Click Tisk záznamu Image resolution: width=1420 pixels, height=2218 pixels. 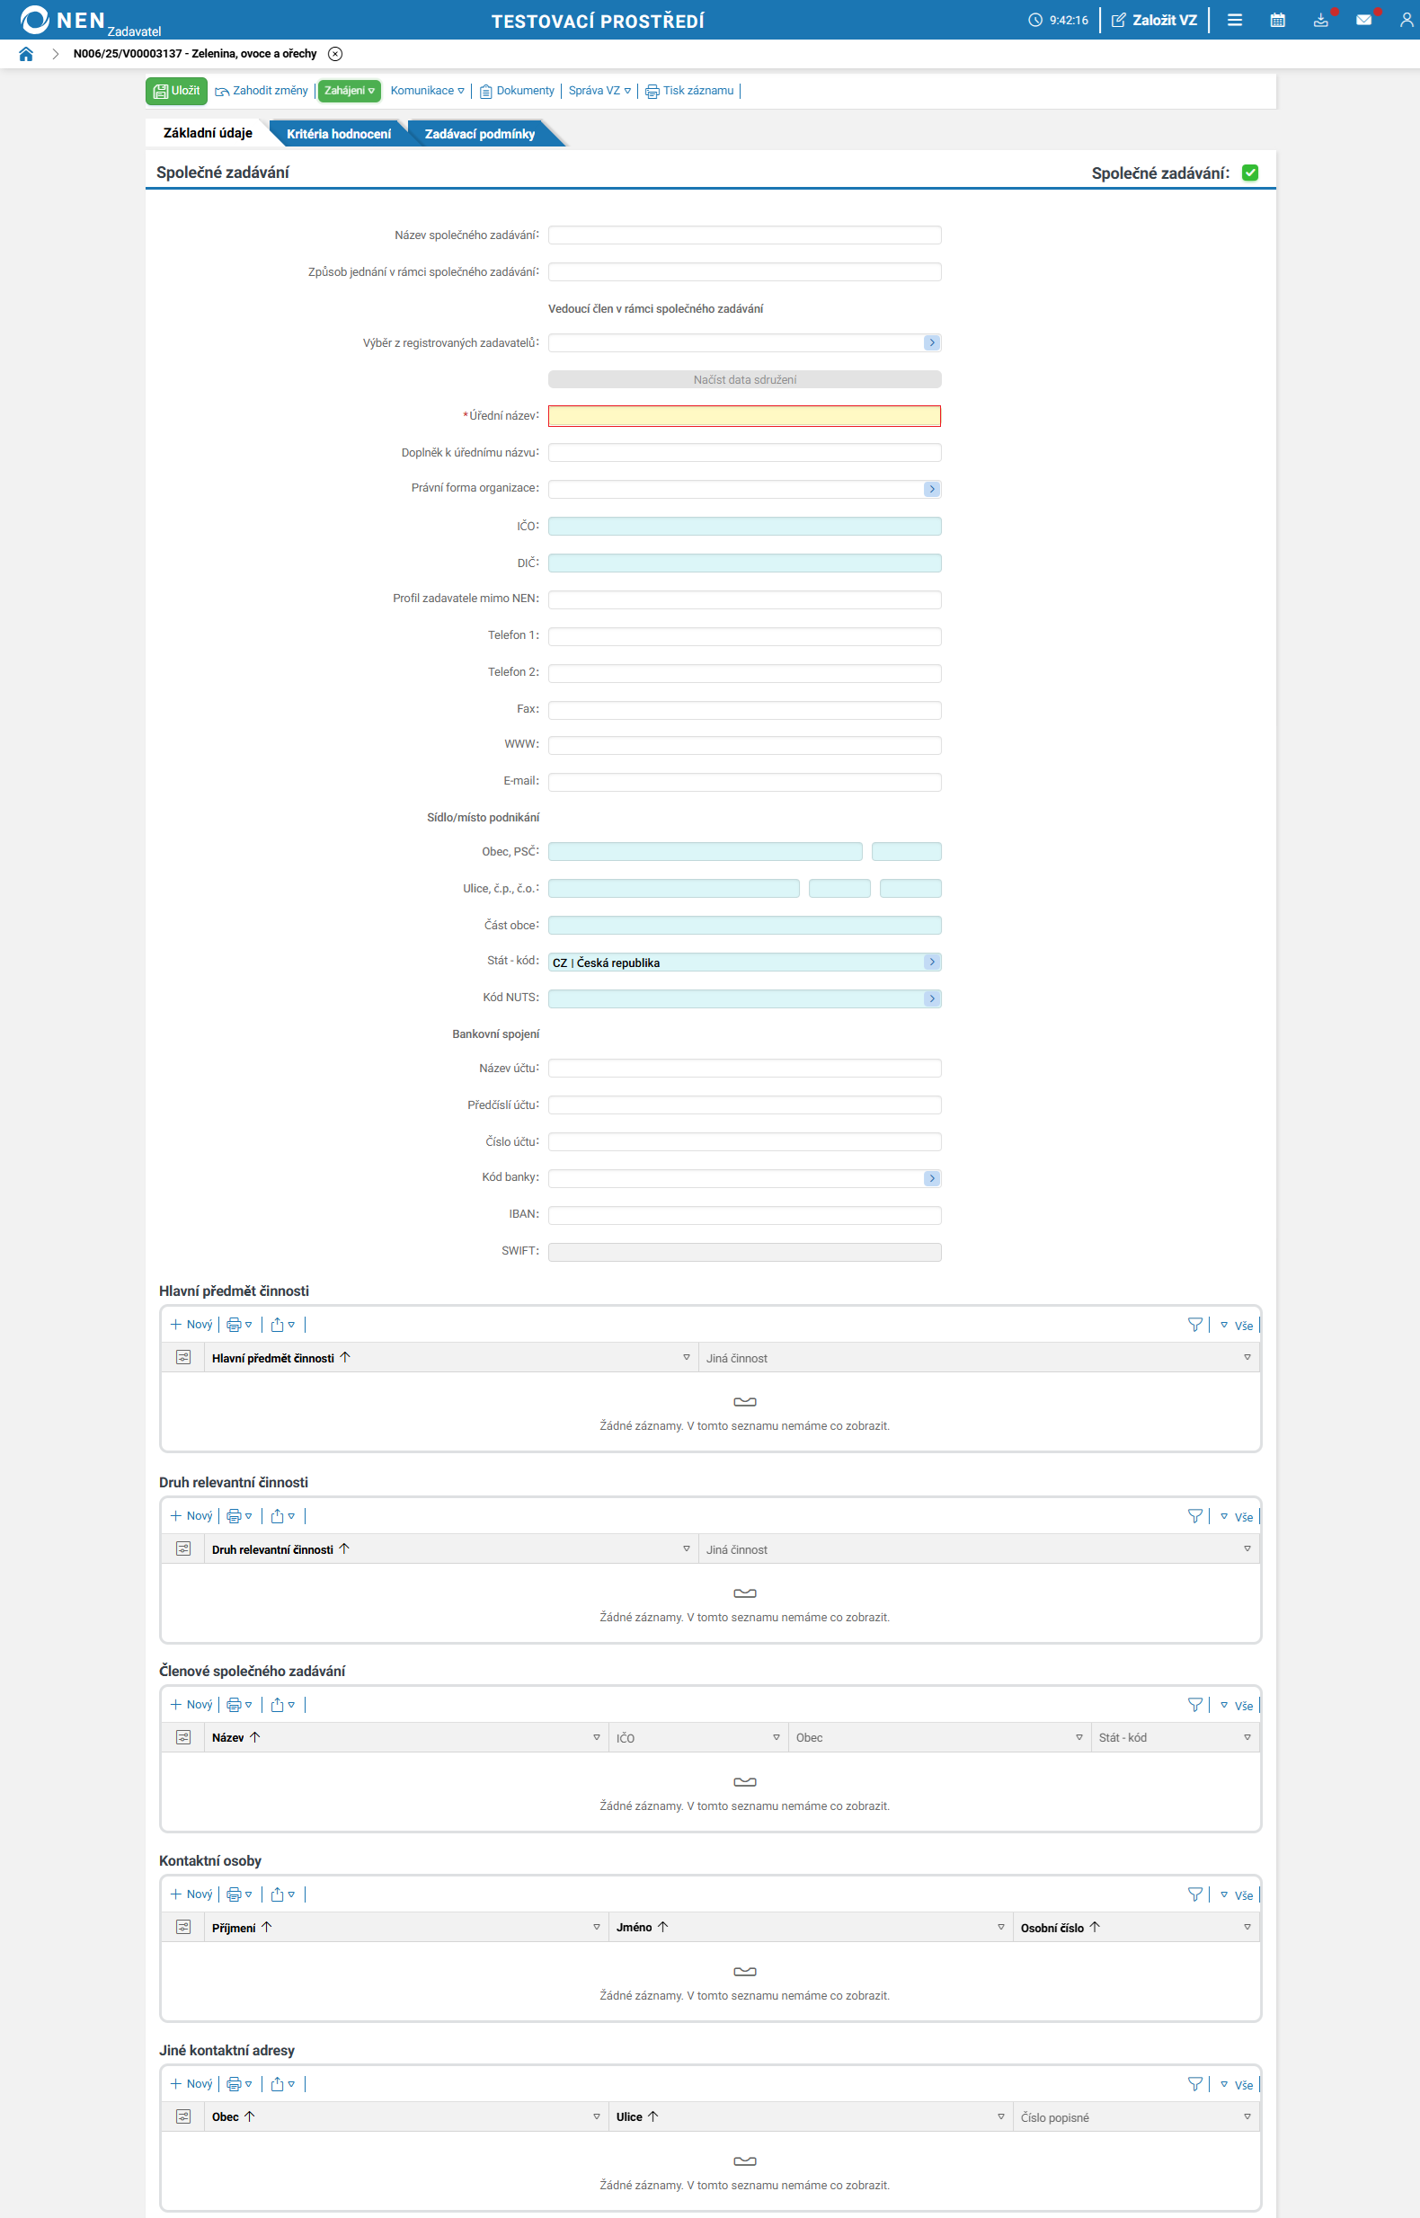[689, 91]
